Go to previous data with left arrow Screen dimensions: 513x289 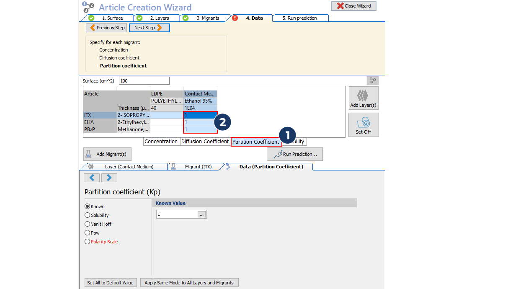point(92,178)
